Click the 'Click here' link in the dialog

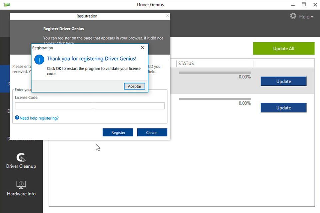(x=65, y=43)
